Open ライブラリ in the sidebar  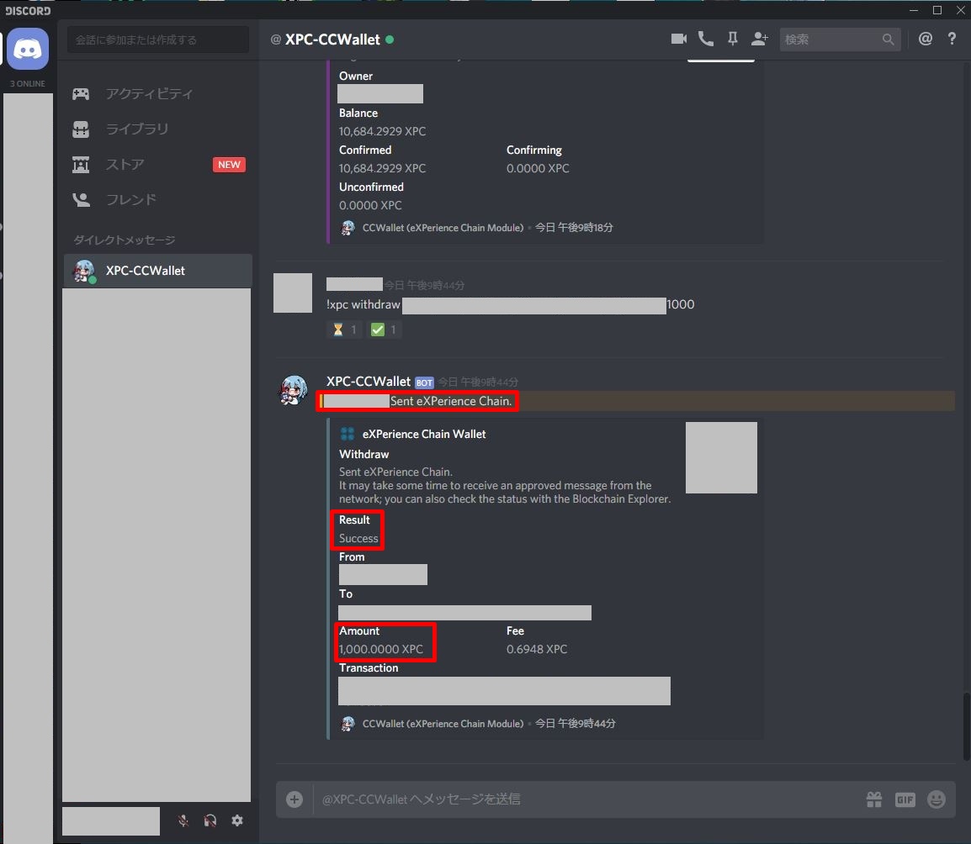click(157, 129)
